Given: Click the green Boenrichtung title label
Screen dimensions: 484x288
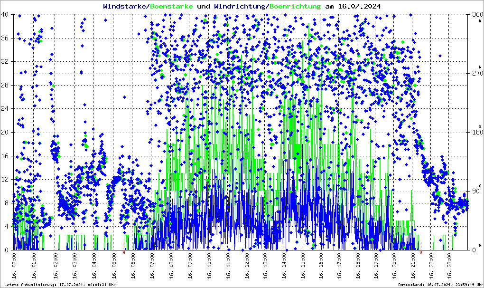Looking at the screenshot, I should click(296, 6).
